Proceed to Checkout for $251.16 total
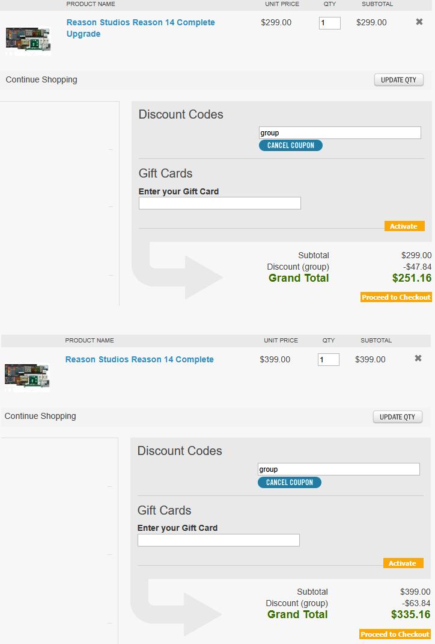Screen dimensions: 435x644 pyautogui.click(x=396, y=297)
